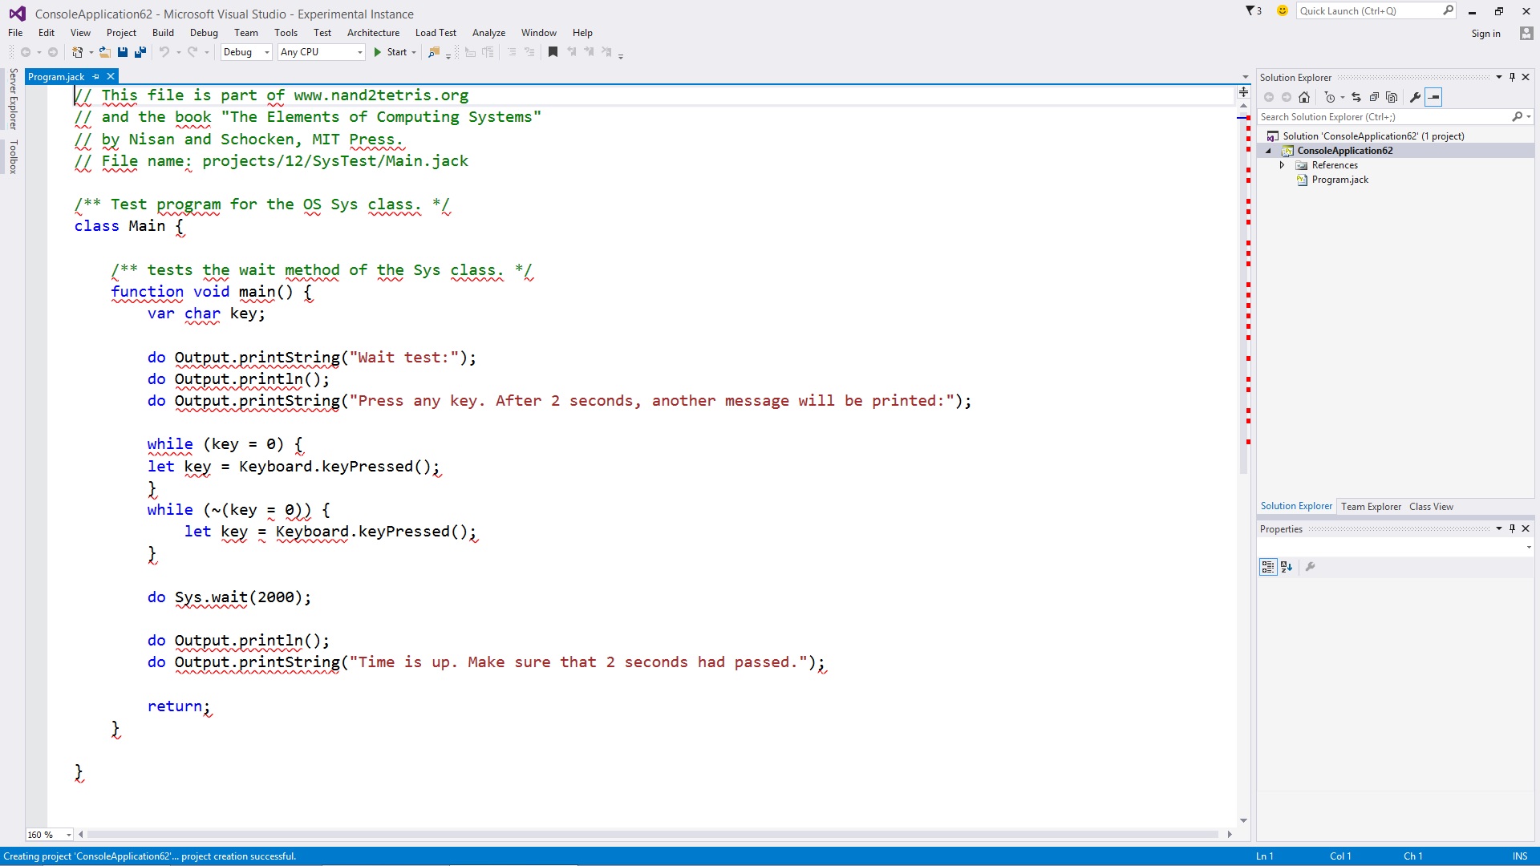The height and width of the screenshot is (866, 1540).
Task: Click Collapse All icon in Solution Explorer
Action: click(1374, 97)
